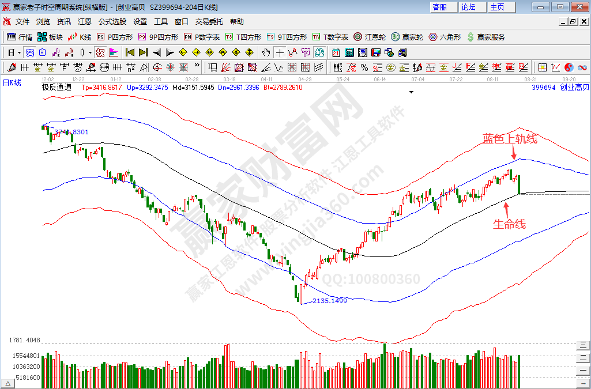
Task: Open the calendar icon in toolbar
Action: [336, 52]
